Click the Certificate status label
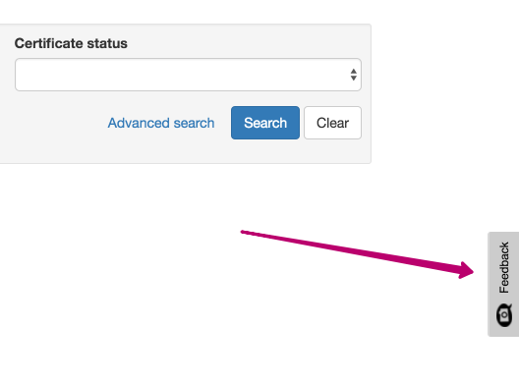This screenshot has height=382, width=519. [x=71, y=43]
